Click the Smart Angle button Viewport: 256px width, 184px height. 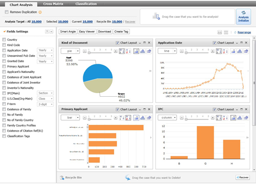68,32
